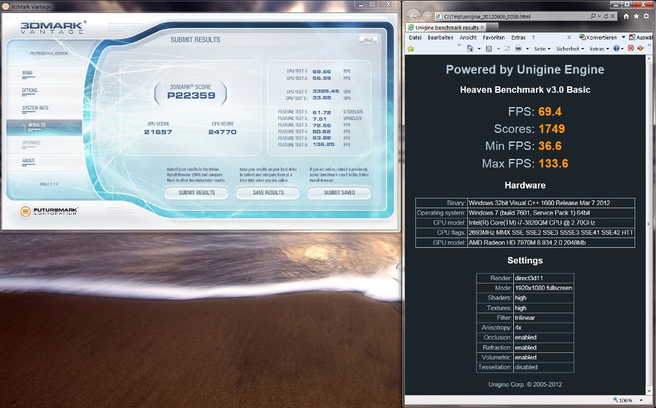Expand the Konvertieren dropdown arrow
The height and width of the screenshot is (408, 656).
(623, 37)
